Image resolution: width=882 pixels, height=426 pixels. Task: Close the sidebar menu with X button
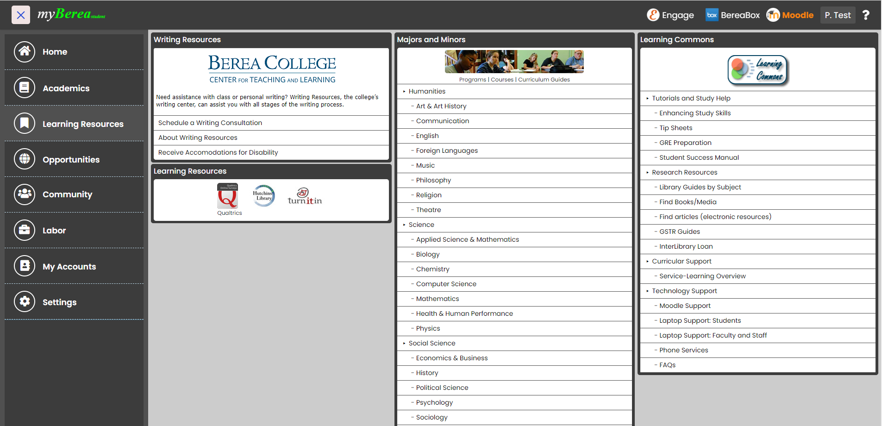click(21, 15)
